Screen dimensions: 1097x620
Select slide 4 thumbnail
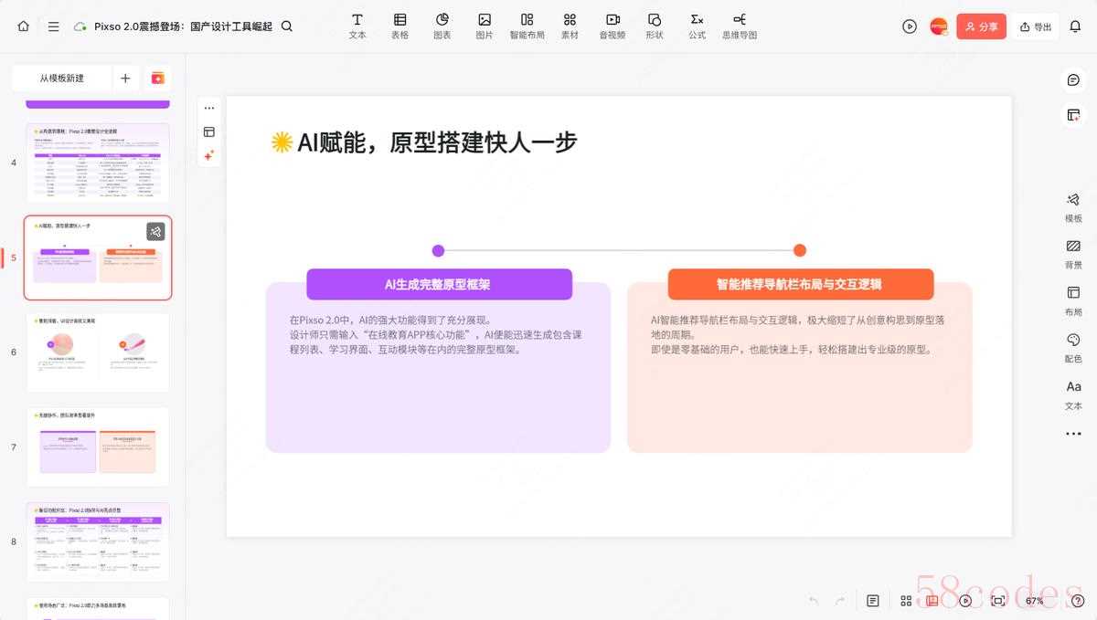(98, 163)
